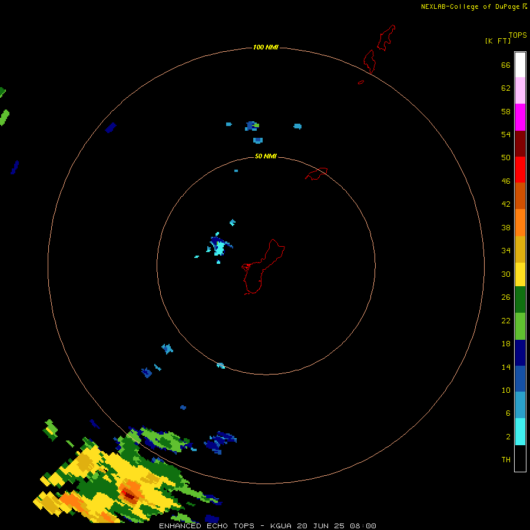The width and height of the screenshot is (530, 530).
Task: Click the 100 NMI range ring label
Action: coord(266,47)
